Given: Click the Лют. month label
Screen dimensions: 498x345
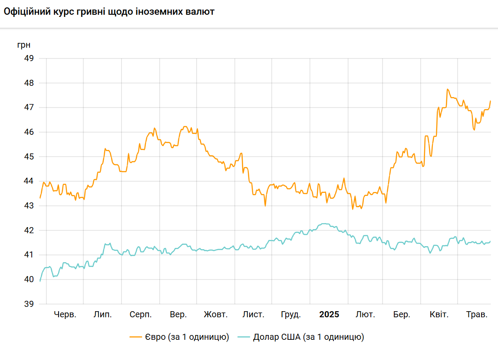Looking at the screenshot, I should pyautogui.click(x=365, y=315).
